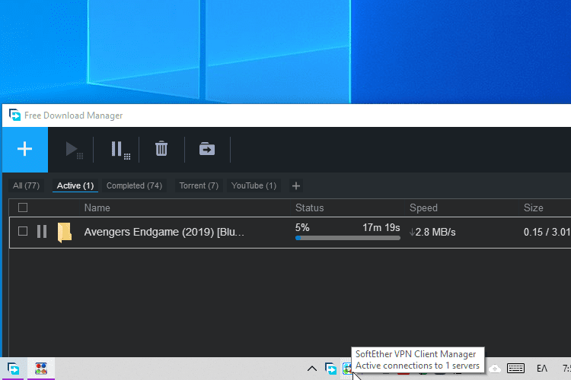Check the Avengers Endgame row checkbox
The image size is (571, 380).
click(23, 231)
